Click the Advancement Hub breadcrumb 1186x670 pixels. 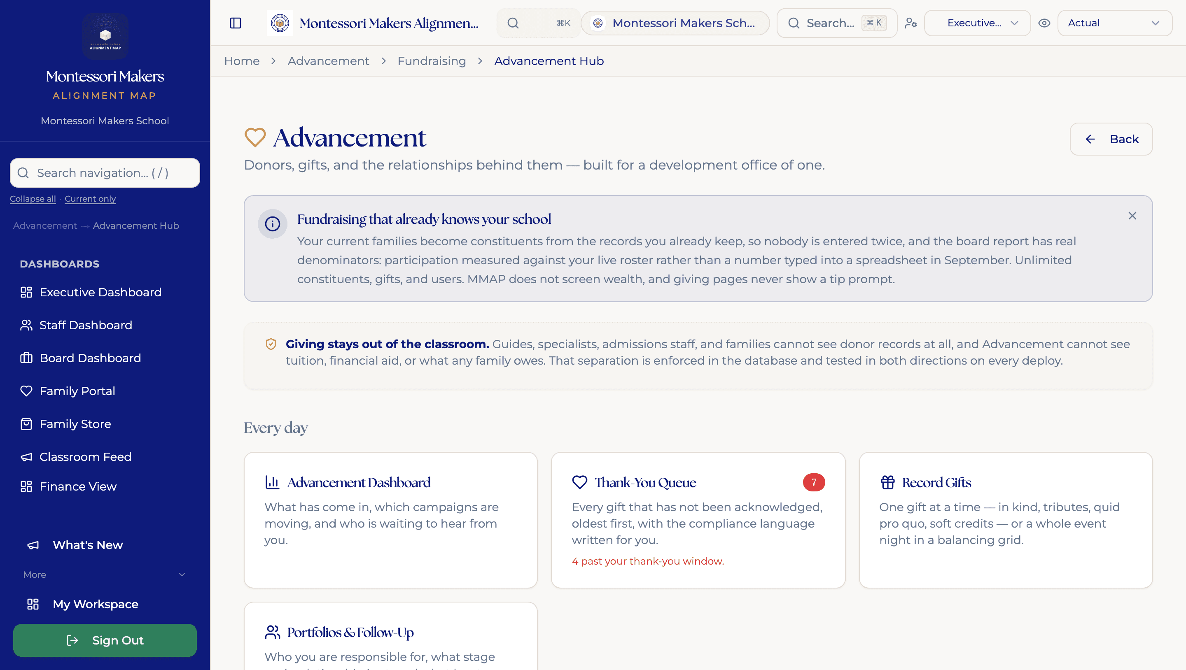point(549,61)
